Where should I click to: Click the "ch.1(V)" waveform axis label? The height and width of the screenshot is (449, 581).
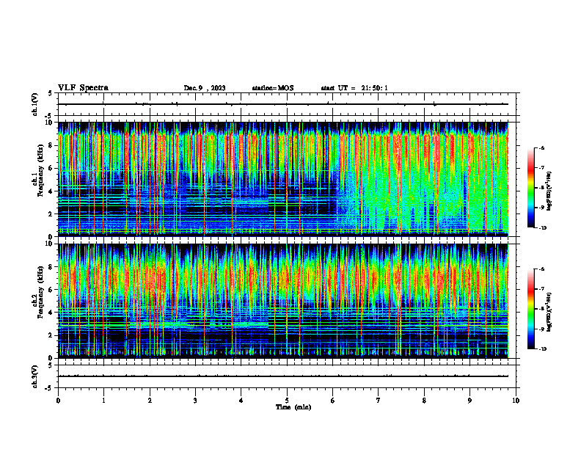click(35, 104)
